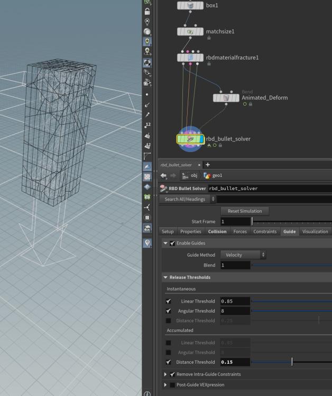
Task: Click the Start Frame slider handle
Action: click(x=252, y=221)
